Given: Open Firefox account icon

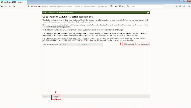Looking at the screenshot, I should pos(184,6).
